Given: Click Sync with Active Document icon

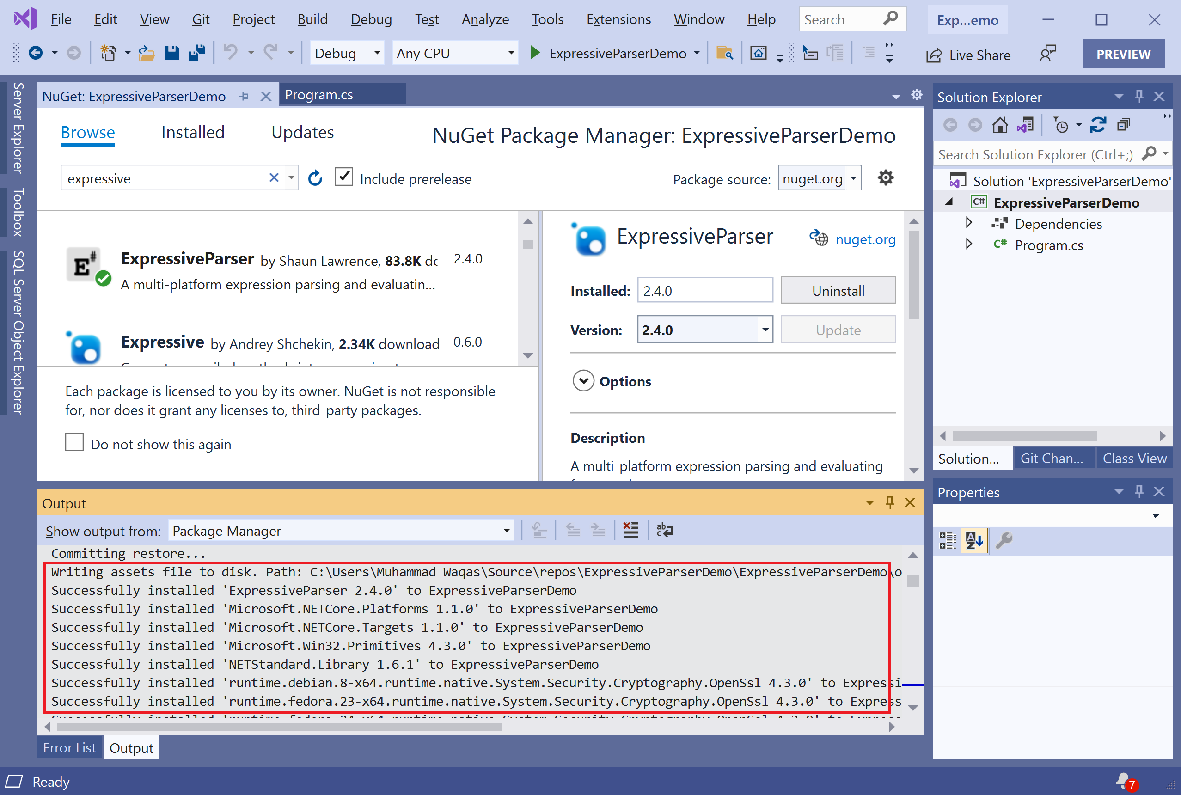Looking at the screenshot, I should (1097, 125).
